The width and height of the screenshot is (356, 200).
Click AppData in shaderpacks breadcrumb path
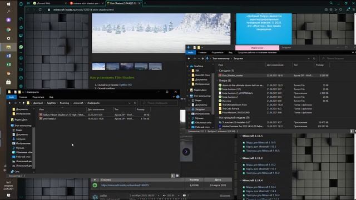pos(51,103)
